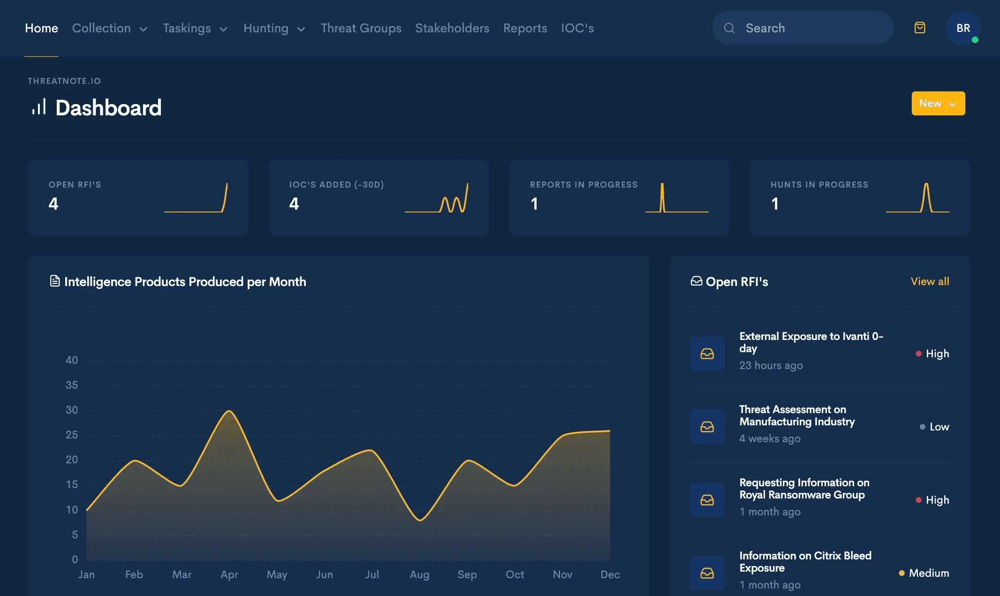Open the yellow New dropdown button
The width and height of the screenshot is (1000, 596).
938,103
